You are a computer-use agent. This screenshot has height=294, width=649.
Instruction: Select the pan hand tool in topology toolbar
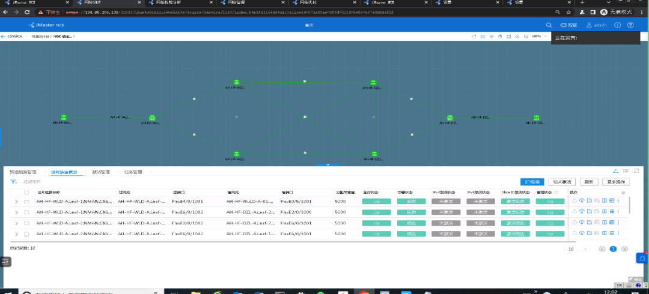tap(500, 37)
